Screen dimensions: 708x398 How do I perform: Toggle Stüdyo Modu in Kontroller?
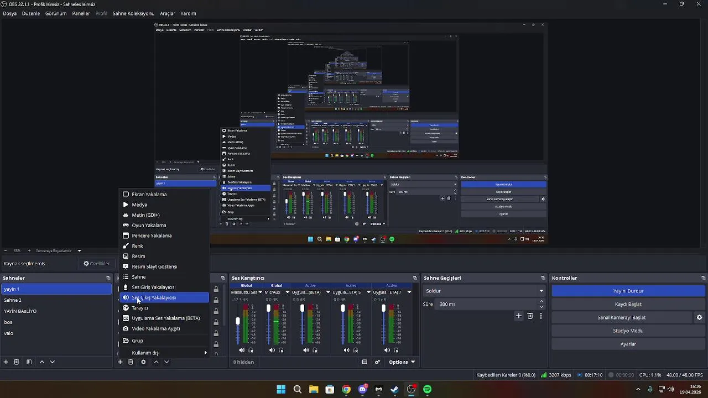click(x=628, y=331)
